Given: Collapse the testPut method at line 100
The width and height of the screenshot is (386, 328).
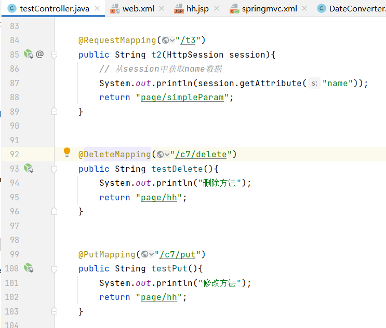Looking at the screenshot, I should (x=55, y=269).
